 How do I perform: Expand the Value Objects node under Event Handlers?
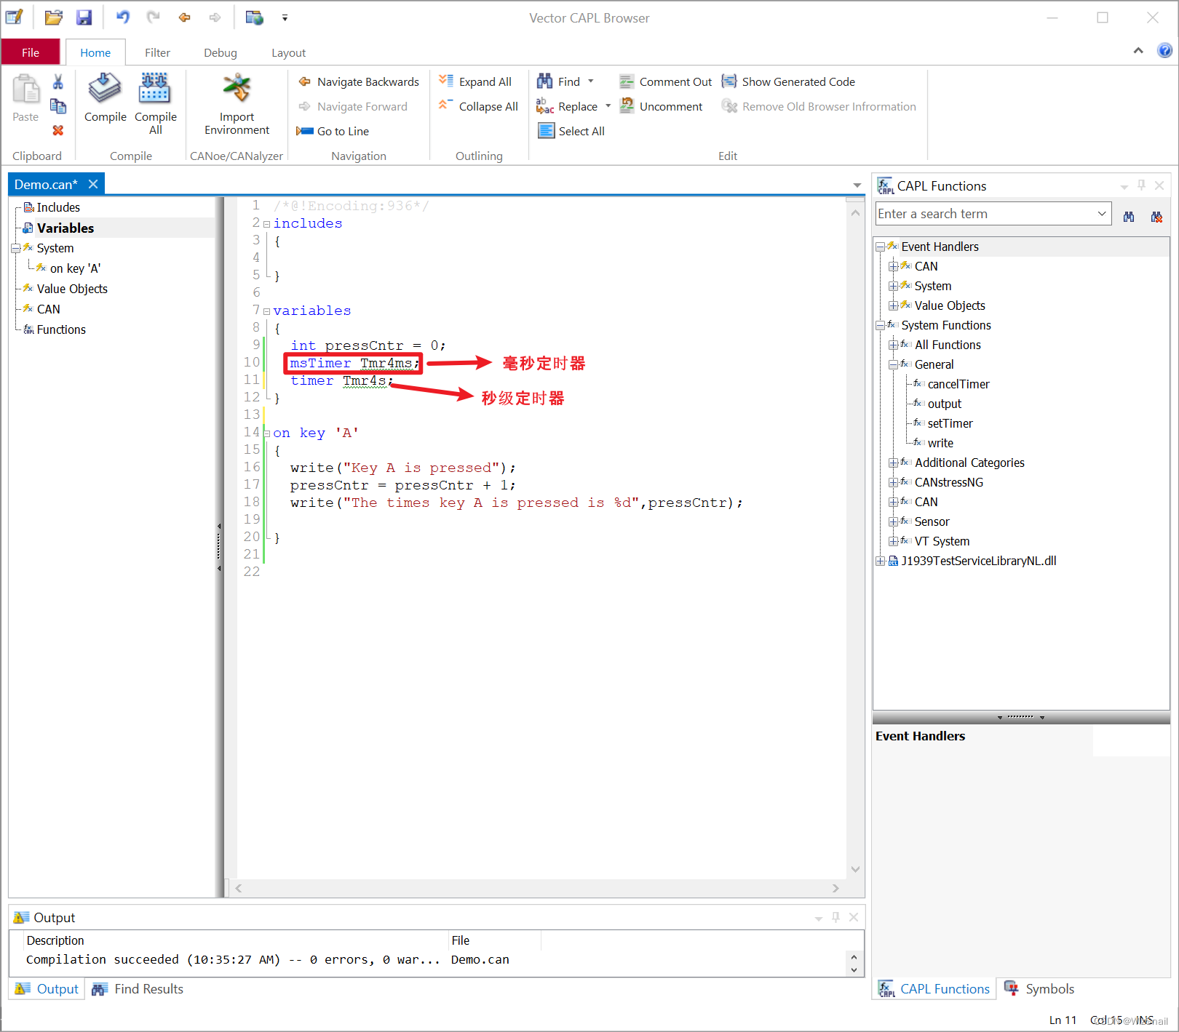click(x=893, y=306)
